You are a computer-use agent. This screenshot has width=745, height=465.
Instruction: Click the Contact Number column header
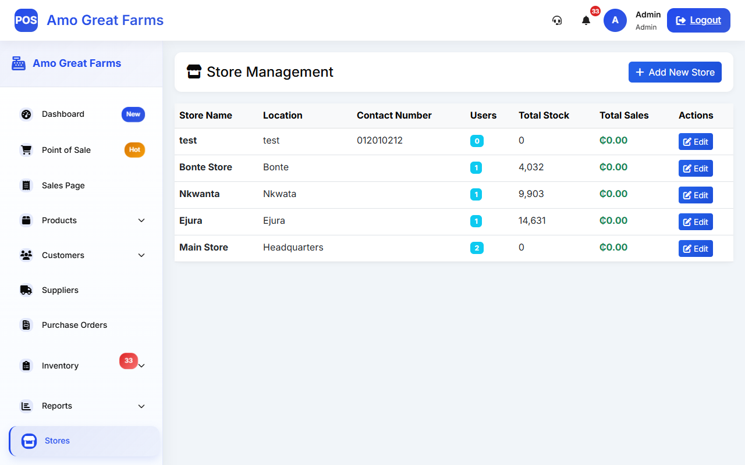[x=394, y=115]
